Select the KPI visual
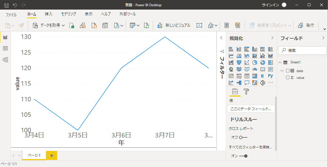Viewport: 328px width, 167px height. coord(231,76)
